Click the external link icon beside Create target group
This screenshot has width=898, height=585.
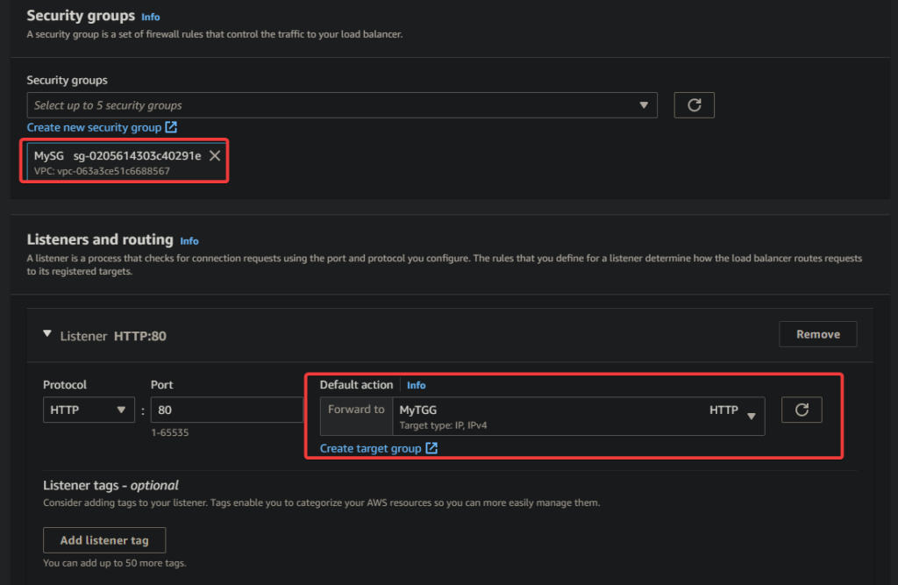click(431, 449)
